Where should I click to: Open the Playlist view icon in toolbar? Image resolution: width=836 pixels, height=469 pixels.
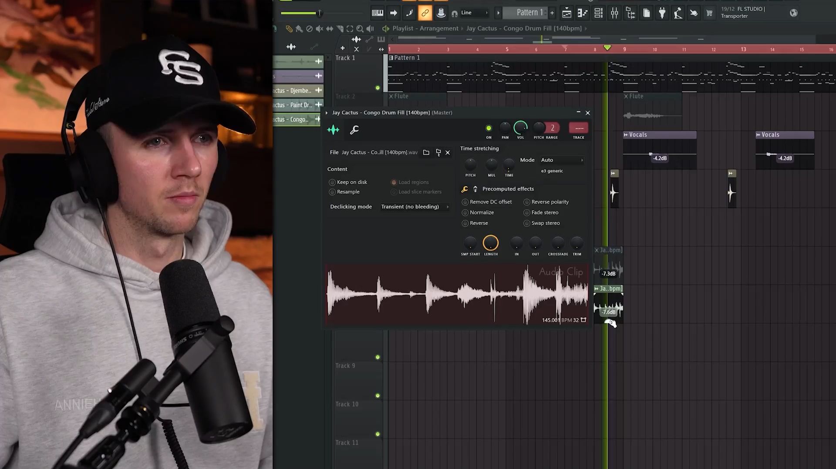coord(566,13)
